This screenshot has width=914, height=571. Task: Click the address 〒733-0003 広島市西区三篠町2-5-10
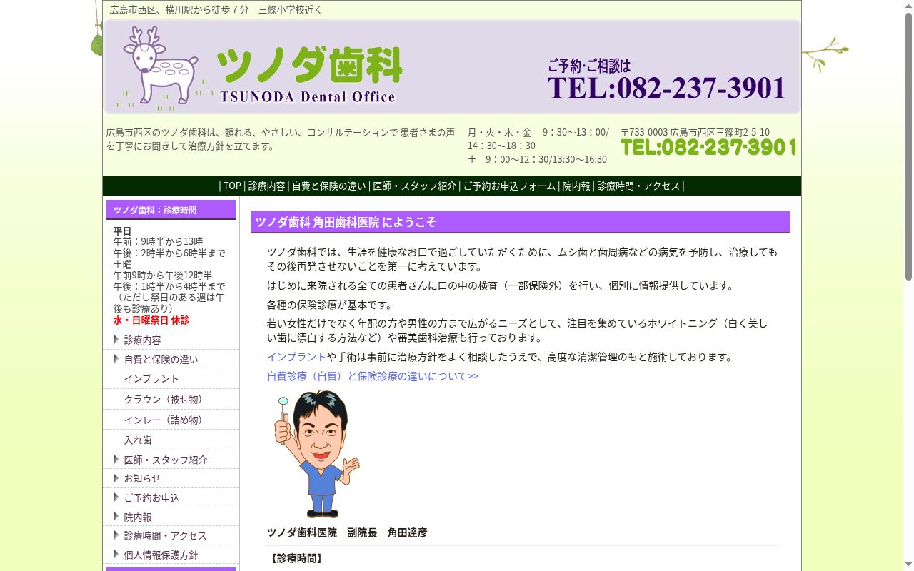point(695,133)
